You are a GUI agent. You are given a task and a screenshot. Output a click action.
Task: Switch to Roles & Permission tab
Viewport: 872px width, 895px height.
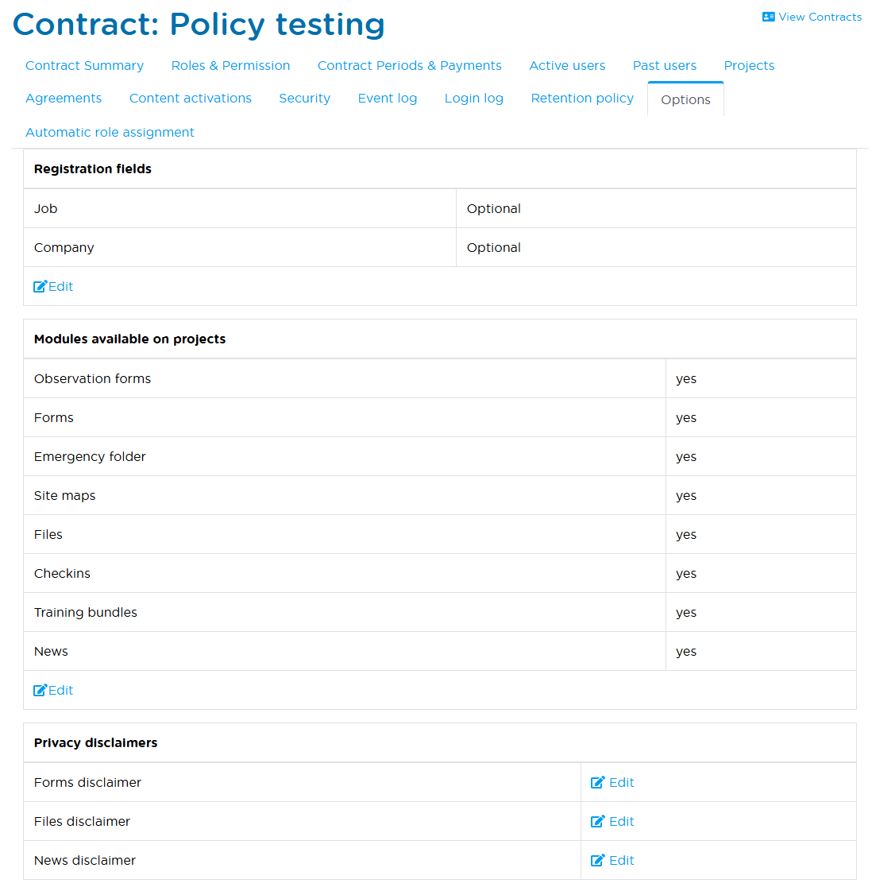(230, 66)
